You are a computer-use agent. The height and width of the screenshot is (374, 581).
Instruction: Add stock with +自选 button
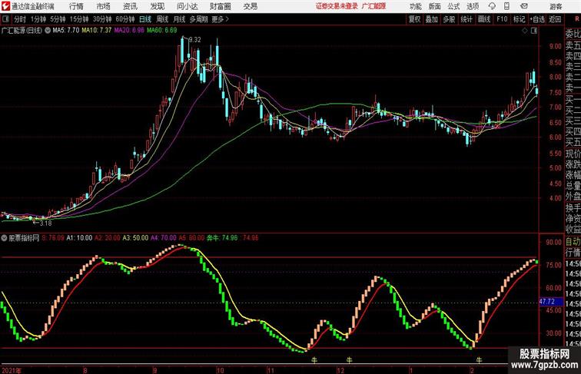tap(537, 19)
